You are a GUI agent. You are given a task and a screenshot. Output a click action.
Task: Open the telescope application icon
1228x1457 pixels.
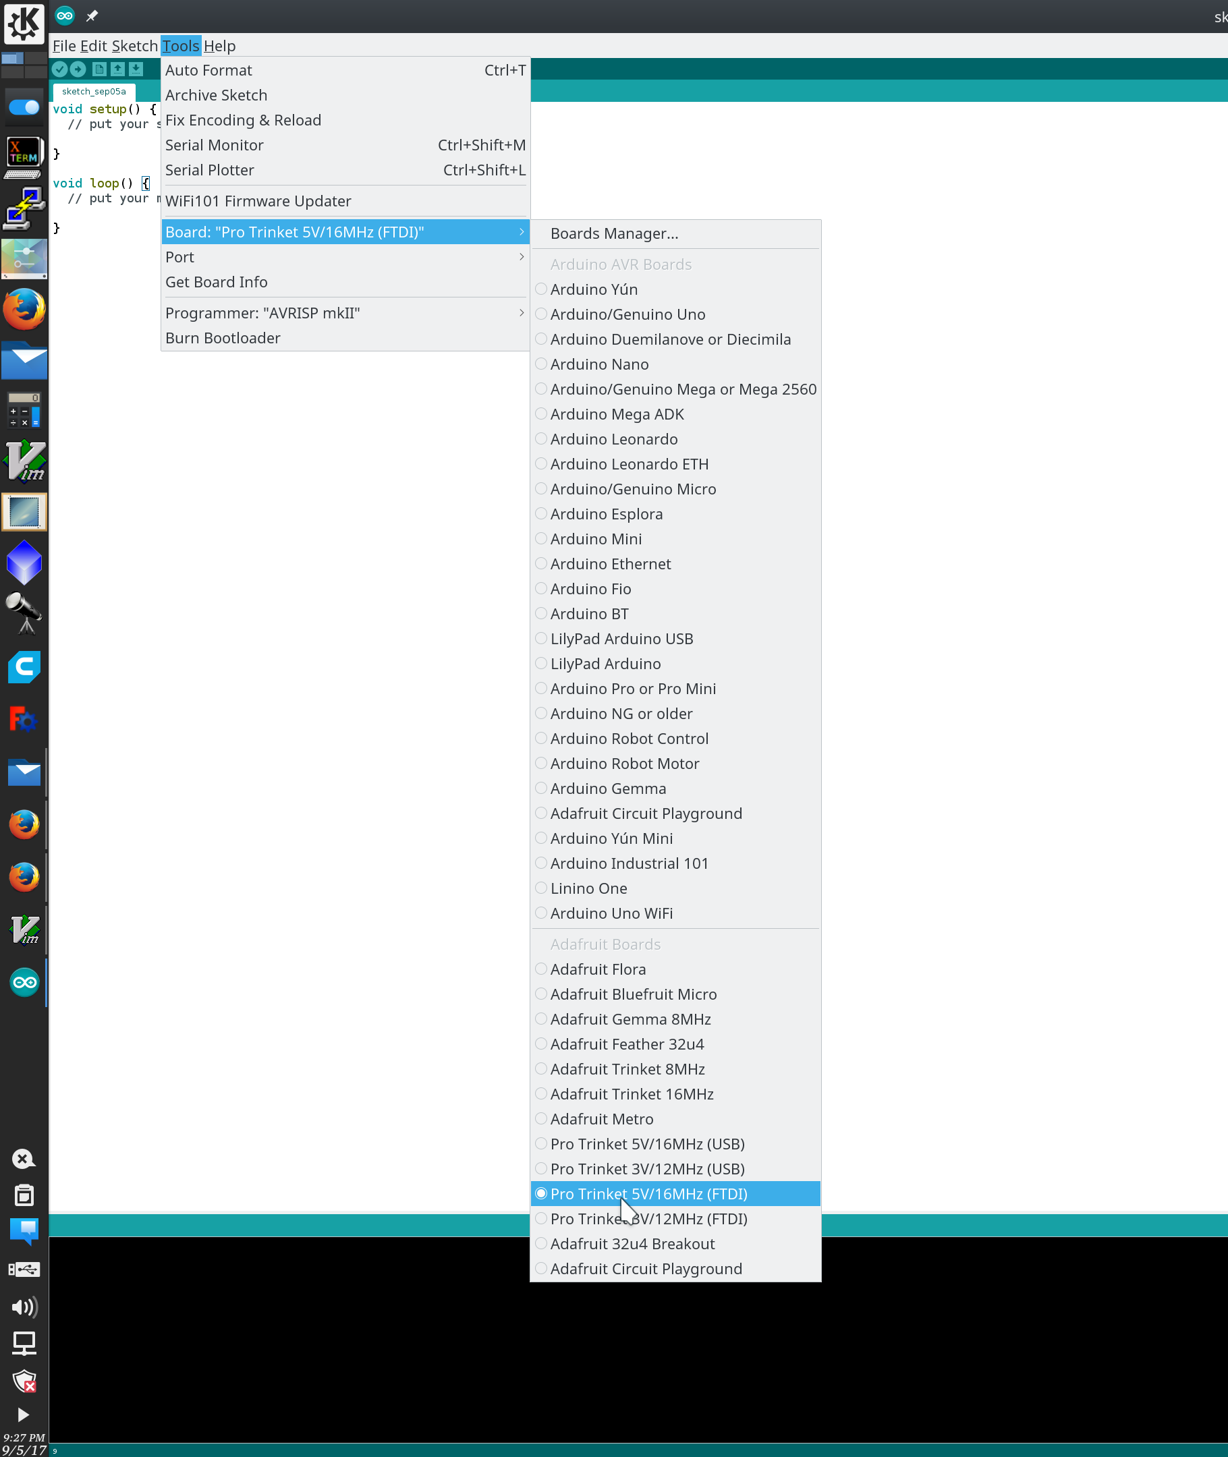click(24, 614)
